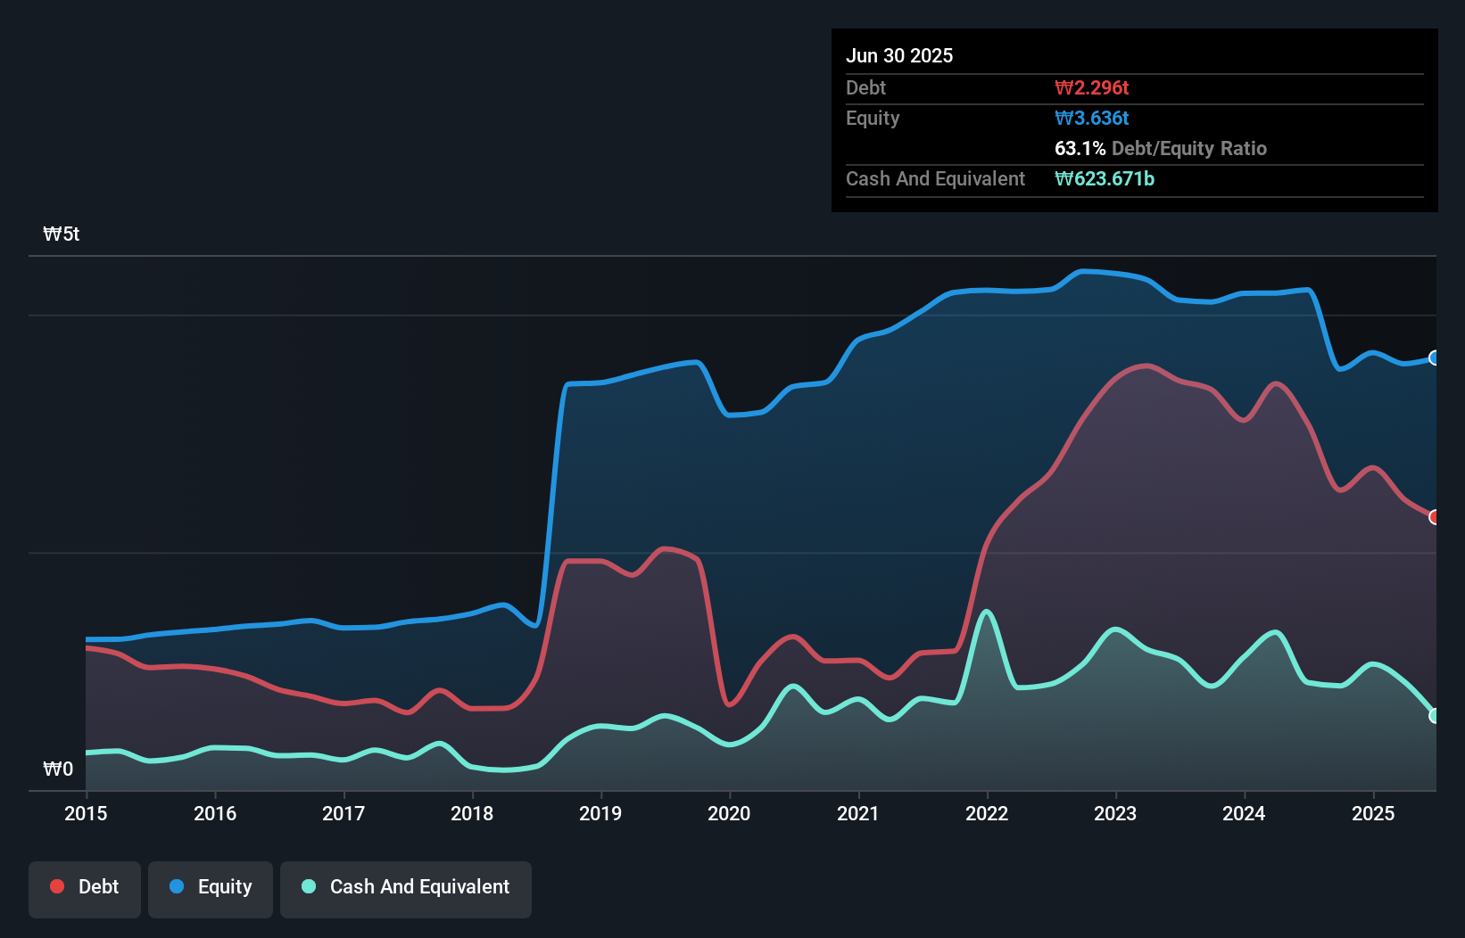This screenshot has width=1465, height=938.
Task: Toggle the Equity series visibility
Action: (210, 888)
